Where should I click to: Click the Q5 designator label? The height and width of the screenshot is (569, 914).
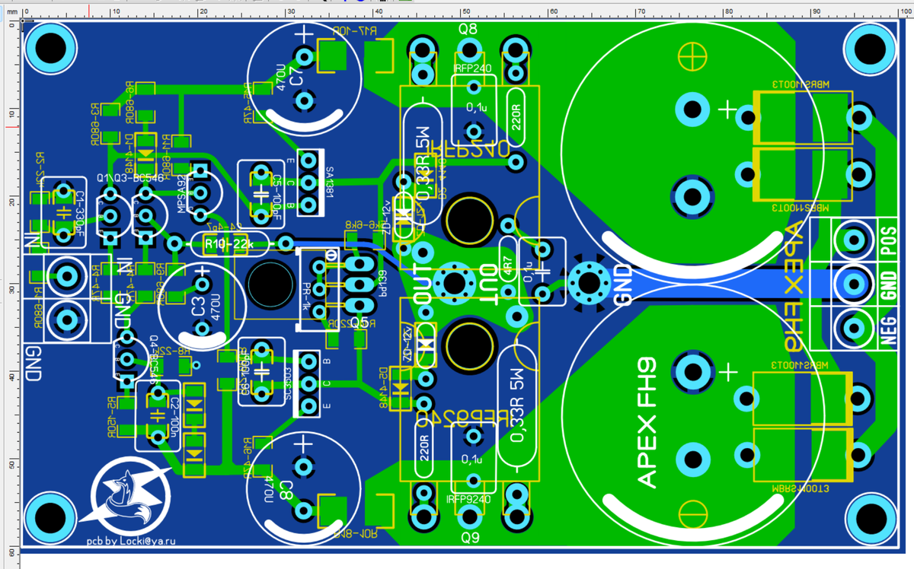click(360, 322)
